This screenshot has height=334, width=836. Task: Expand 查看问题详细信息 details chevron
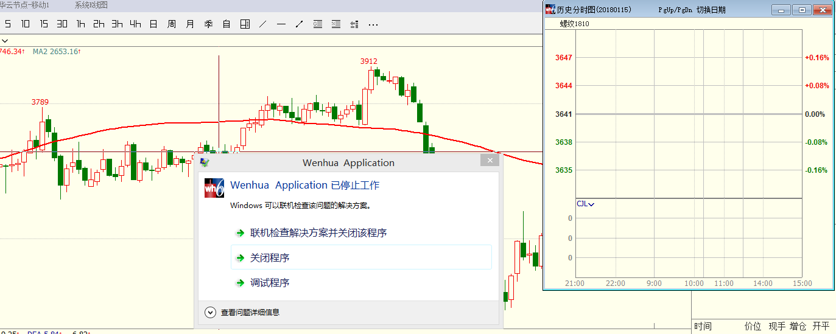click(211, 312)
